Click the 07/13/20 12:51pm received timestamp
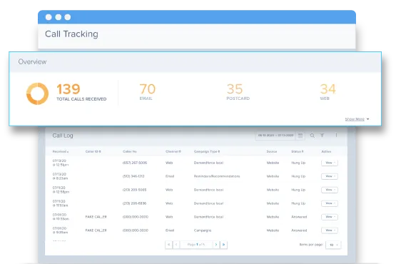Viewport: 396px width, 264px height. pyautogui.click(x=61, y=163)
